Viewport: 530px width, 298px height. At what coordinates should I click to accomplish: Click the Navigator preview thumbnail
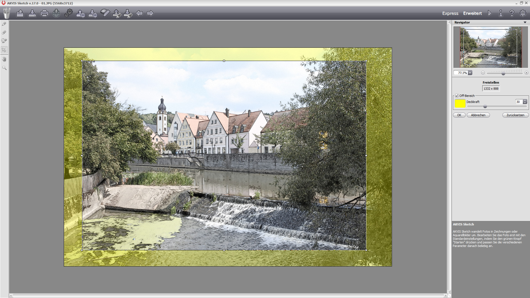tap(491, 47)
